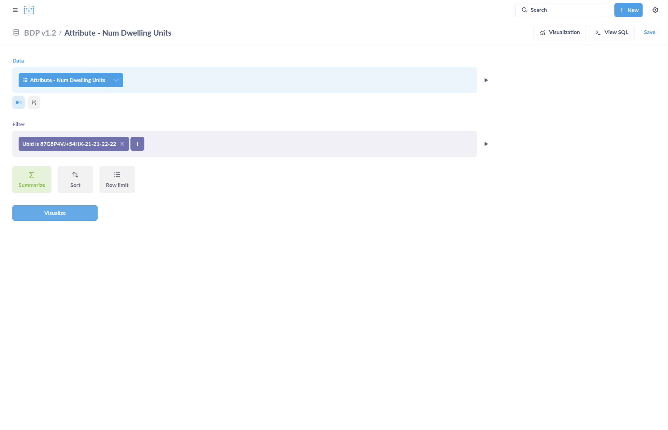Click the Metabase logo home icon
The image size is (668, 430).
[29, 10]
